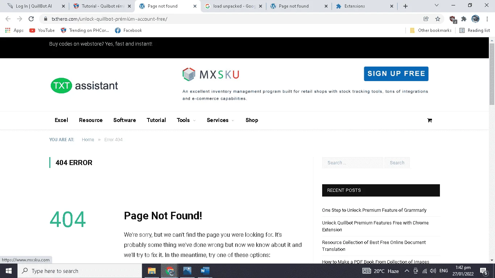Close the Log In | QuillBot AI tab
Screen dimensions: 495x278
click(63, 6)
